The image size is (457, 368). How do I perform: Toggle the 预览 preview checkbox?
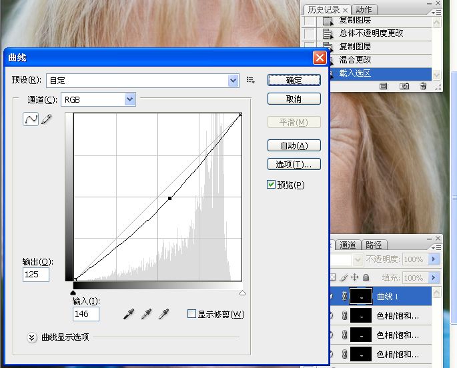click(271, 184)
